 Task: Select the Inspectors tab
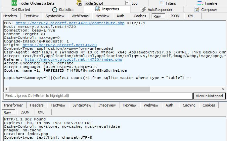107,9
